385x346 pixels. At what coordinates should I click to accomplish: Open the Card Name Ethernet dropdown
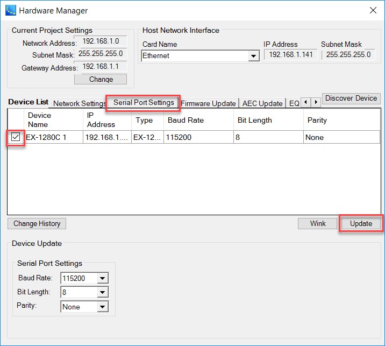coord(254,56)
